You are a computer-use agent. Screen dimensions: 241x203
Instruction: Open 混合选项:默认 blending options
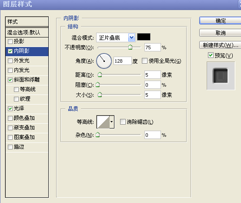27,33
